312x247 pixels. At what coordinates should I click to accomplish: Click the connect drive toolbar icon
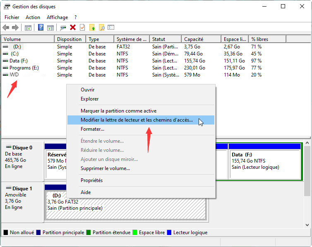coord(63,27)
